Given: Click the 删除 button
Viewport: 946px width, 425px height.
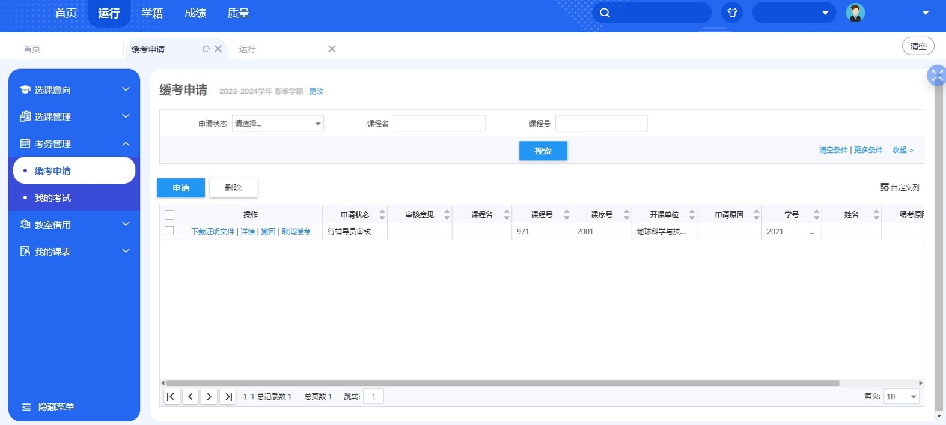Looking at the screenshot, I should coord(233,188).
